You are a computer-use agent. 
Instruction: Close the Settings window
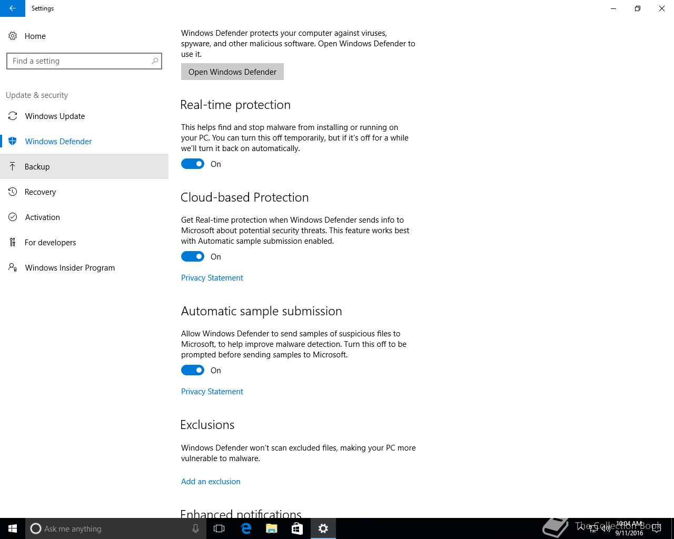pos(662,8)
